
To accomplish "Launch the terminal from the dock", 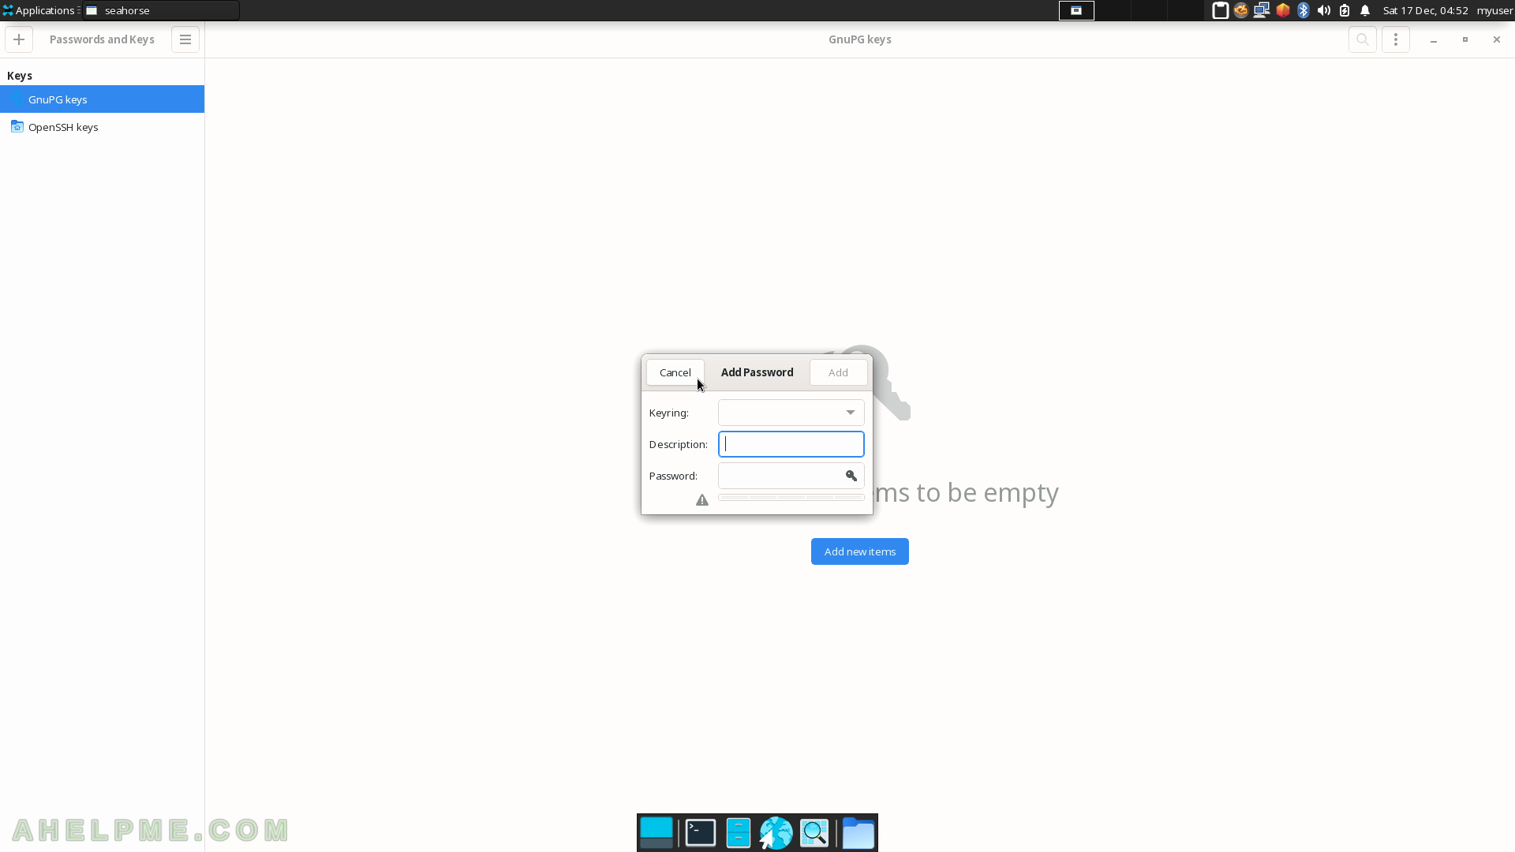I will point(701,833).
